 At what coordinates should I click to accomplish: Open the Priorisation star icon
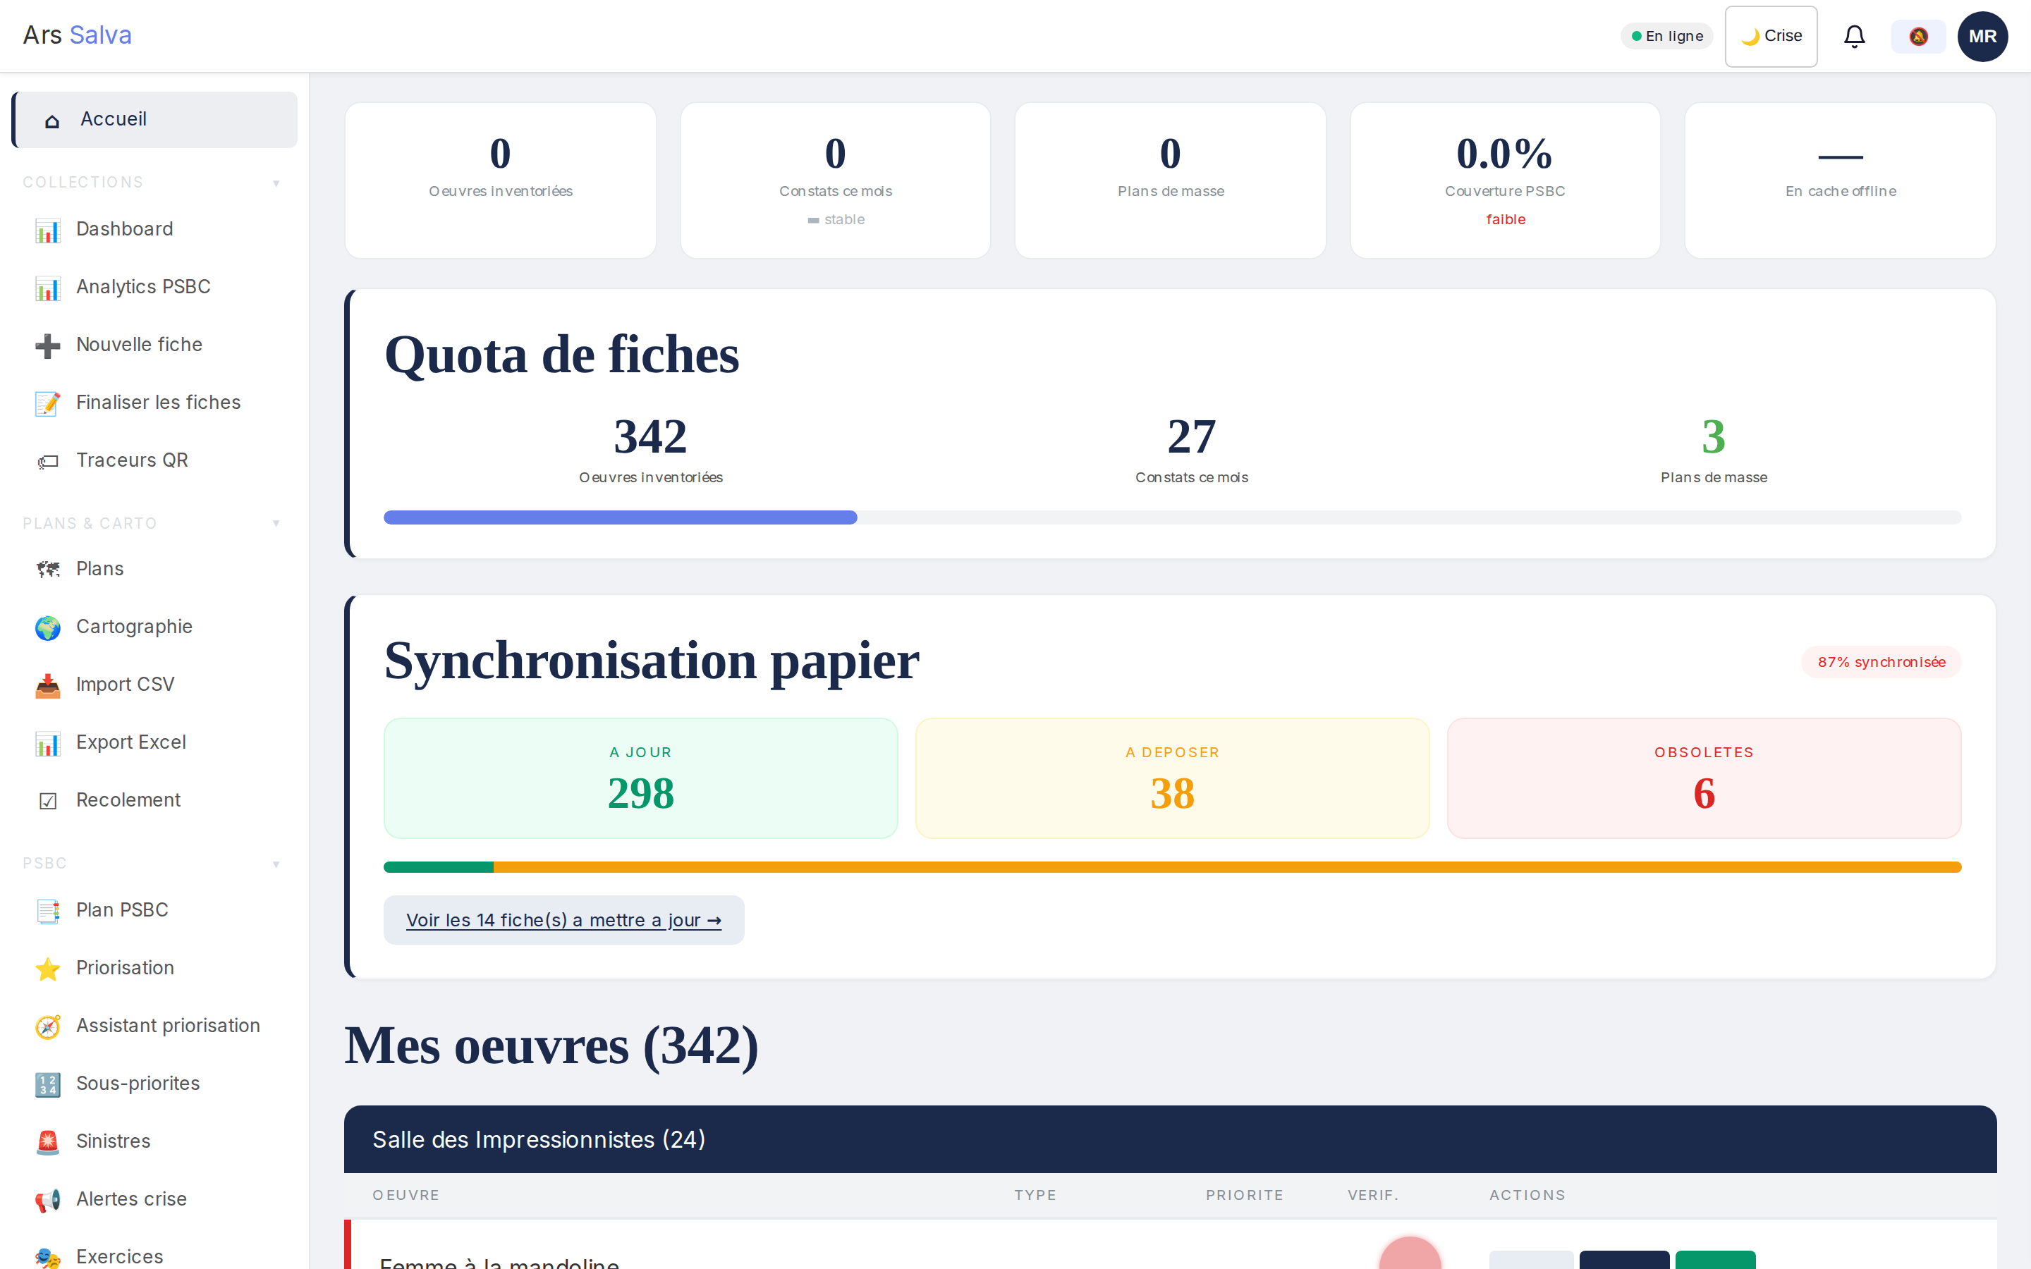48,969
